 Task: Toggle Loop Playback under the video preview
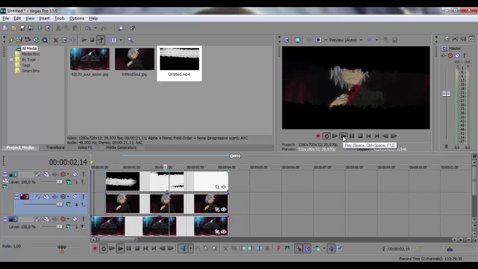327,136
